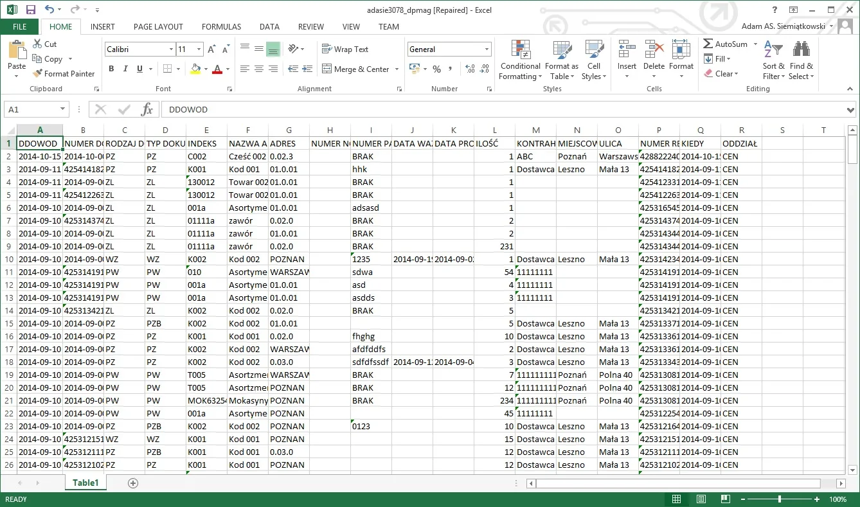The height and width of the screenshot is (507, 860).
Task: Toggle Italic formatting
Action: [x=125, y=69]
